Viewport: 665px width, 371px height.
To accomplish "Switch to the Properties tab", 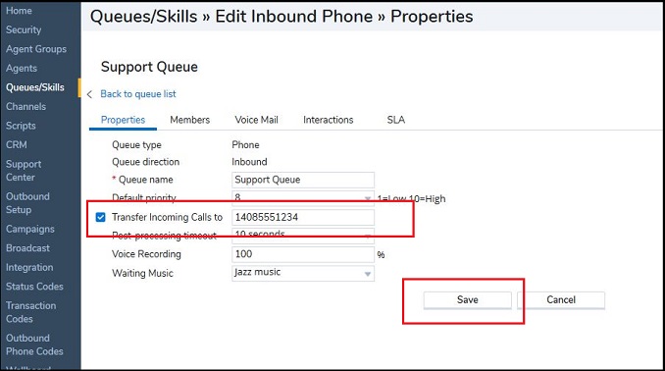I will pos(123,120).
